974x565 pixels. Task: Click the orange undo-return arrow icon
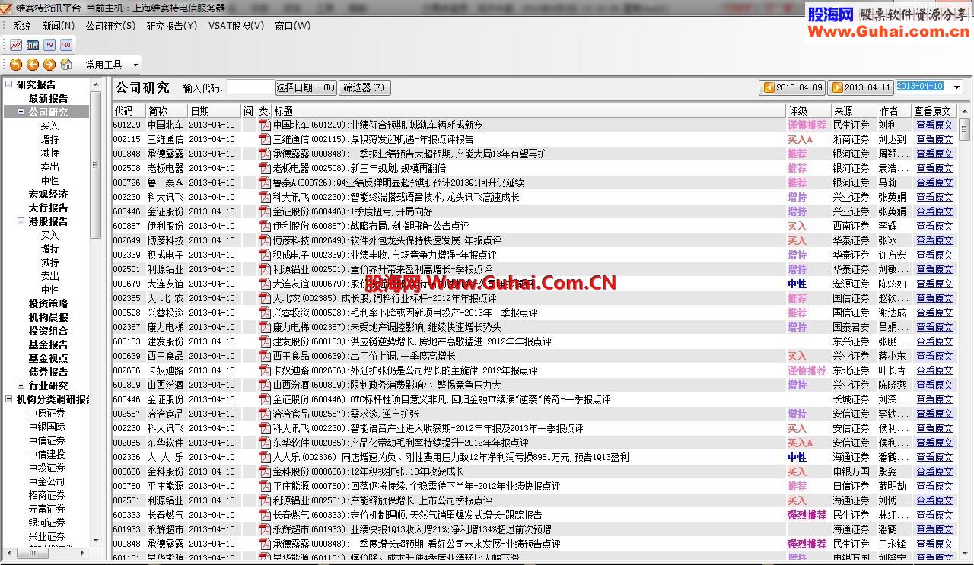[x=16, y=65]
